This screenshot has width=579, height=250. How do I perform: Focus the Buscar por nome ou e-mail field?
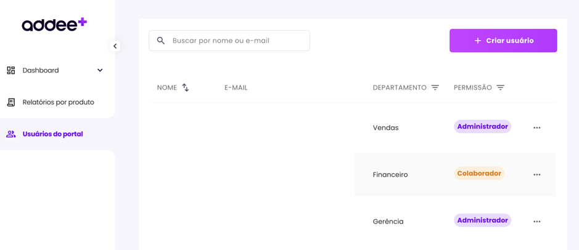point(229,41)
